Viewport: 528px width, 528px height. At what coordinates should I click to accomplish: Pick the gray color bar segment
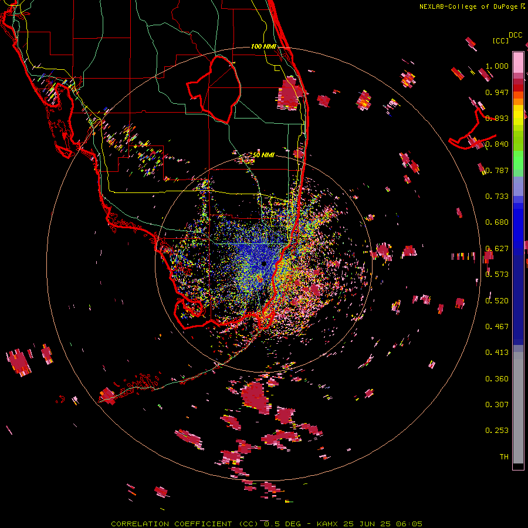[x=518, y=408]
